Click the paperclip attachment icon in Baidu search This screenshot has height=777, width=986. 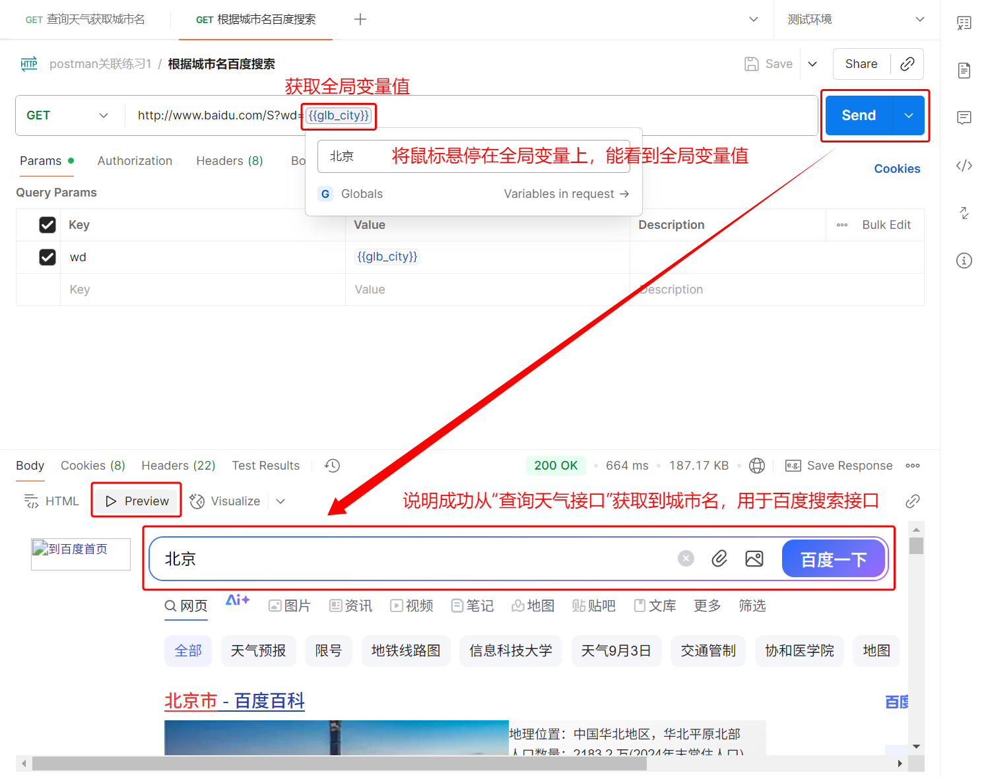[x=719, y=559]
